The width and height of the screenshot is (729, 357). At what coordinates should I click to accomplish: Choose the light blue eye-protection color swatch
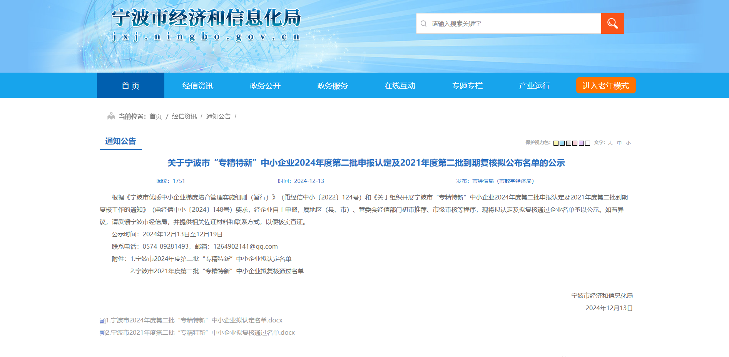(x=562, y=143)
